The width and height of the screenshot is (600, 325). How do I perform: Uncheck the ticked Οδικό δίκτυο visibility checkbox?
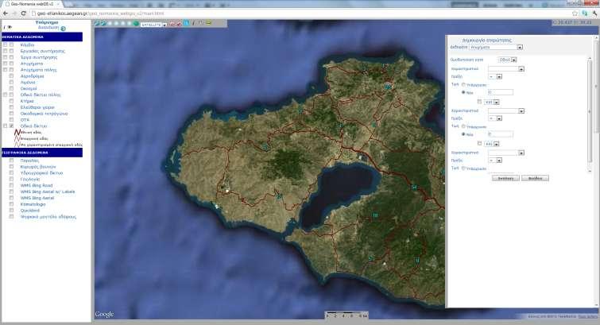pos(11,126)
